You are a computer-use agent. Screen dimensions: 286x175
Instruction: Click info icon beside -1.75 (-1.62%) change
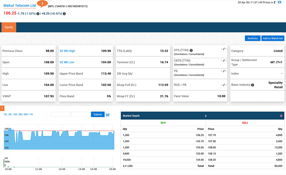(x=38, y=14)
